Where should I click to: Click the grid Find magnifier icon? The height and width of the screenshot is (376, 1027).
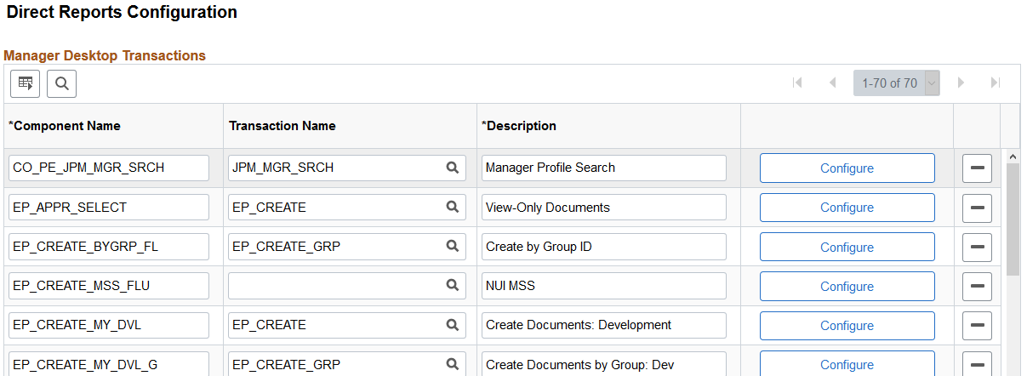(x=61, y=83)
